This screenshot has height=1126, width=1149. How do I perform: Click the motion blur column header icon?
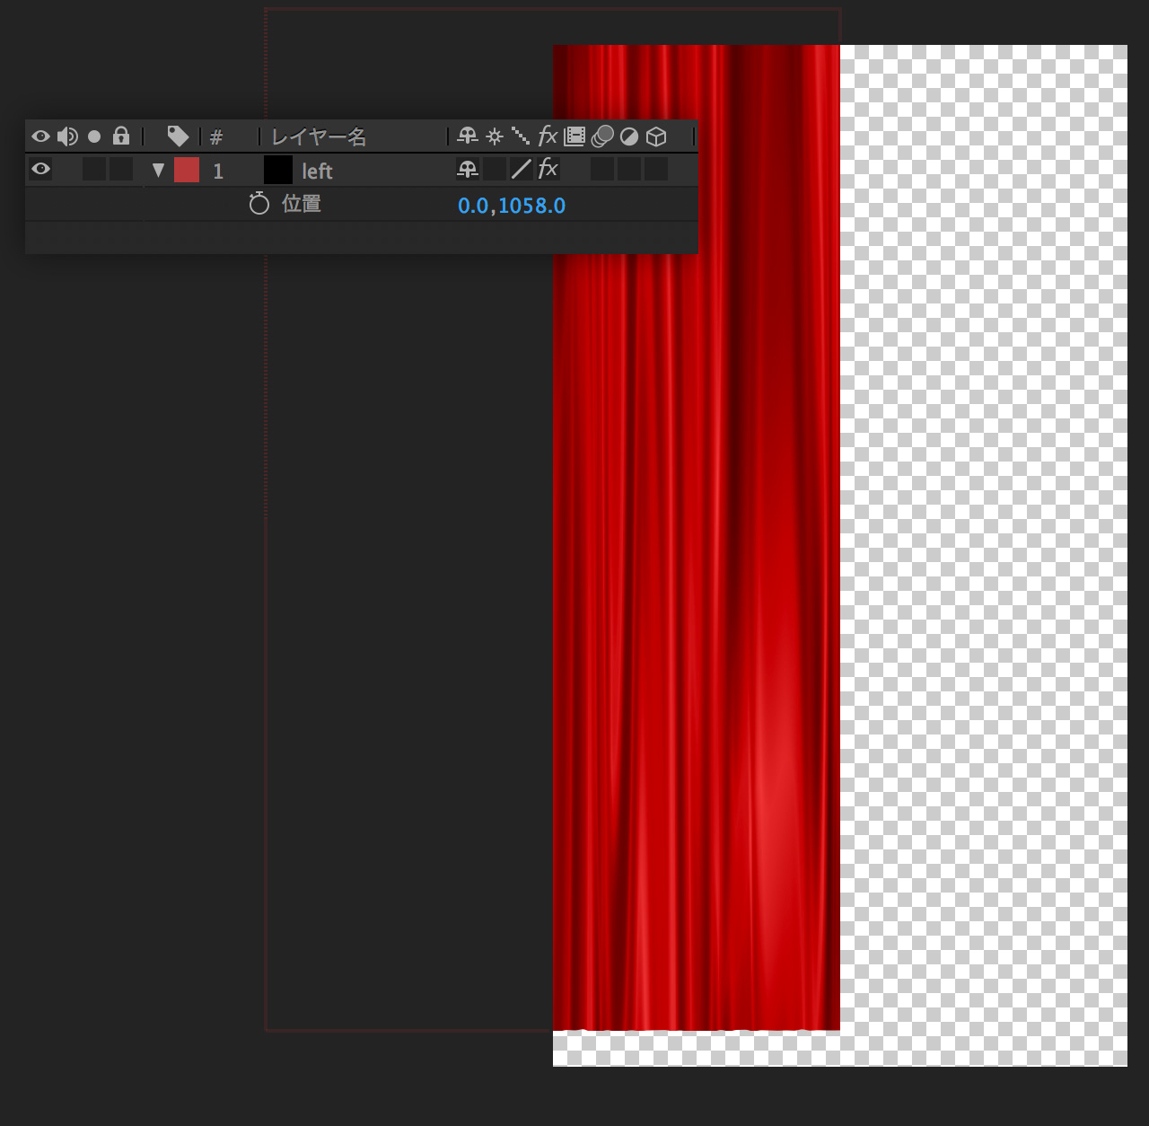pos(602,136)
